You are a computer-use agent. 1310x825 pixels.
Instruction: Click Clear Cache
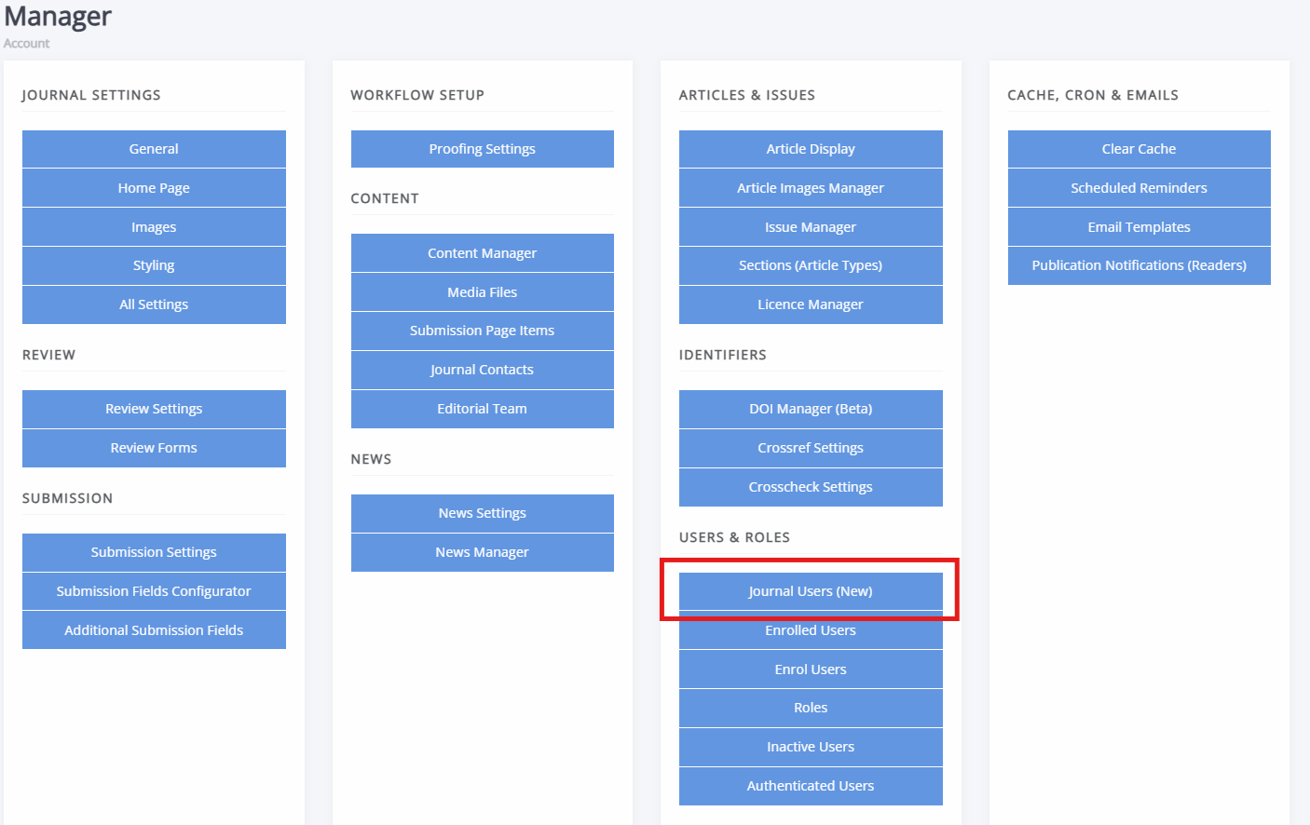pyautogui.click(x=1139, y=149)
